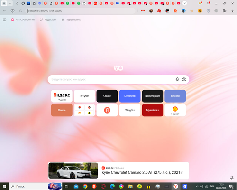Open the Discord tile
Viewport: 237px width, 190px height.
pos(175,96)
